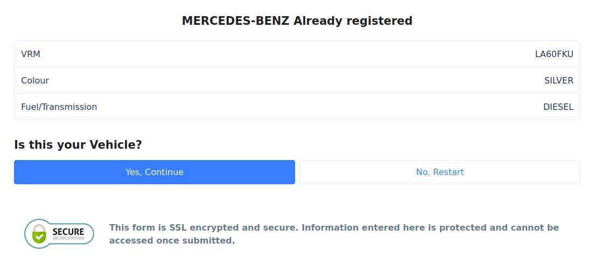Image resolution: width=594 pixels, height=264 pixels.
Task: Click the MERCEDES-BENZ make name in heading
Action: click(x=236, y=21)
